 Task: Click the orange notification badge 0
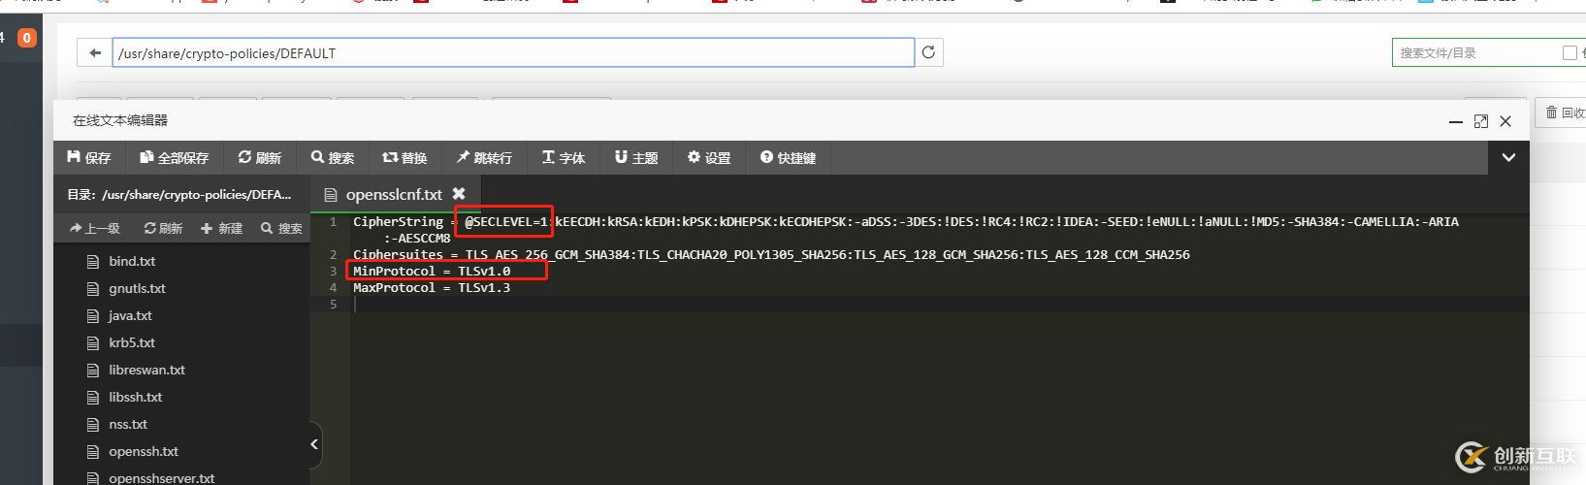click(x=27, y=38)
